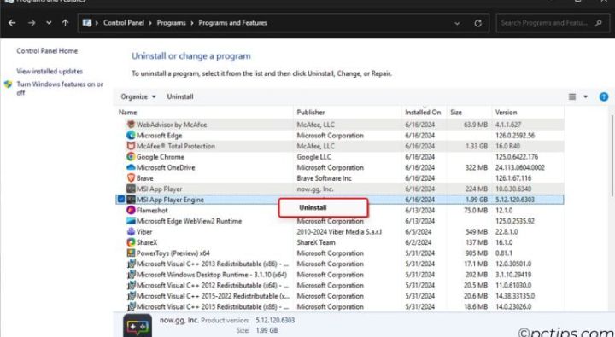
Task: Click version '126.0.2592.56' cell
Action: point(516,135)
